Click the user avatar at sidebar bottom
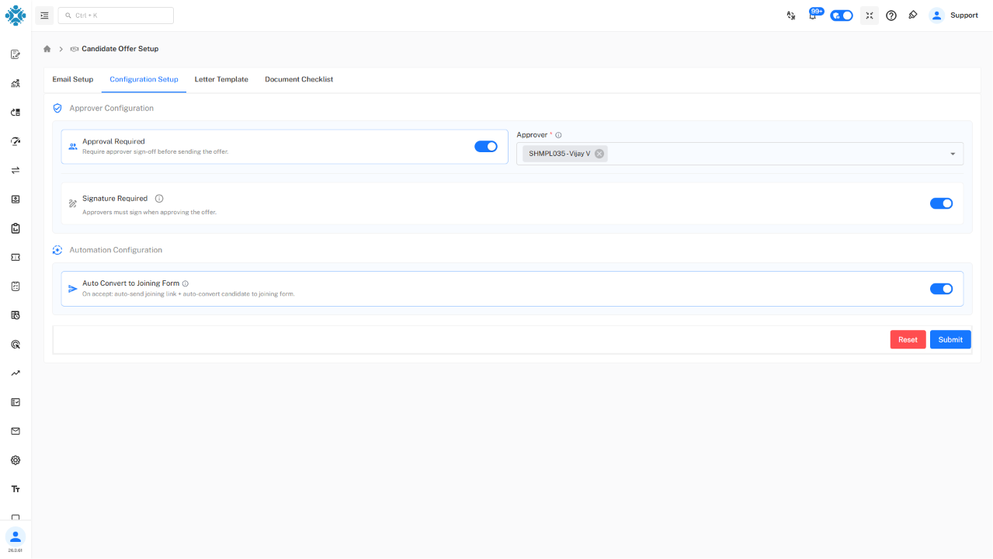Screen dimensions: 993x559 [x=16, y=536]
